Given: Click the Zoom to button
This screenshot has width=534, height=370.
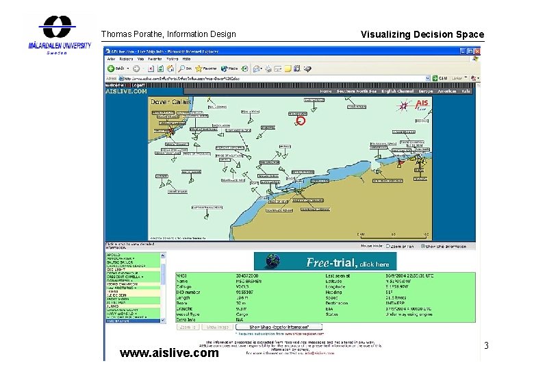Looking at the screenshot, I should point(188,327).
